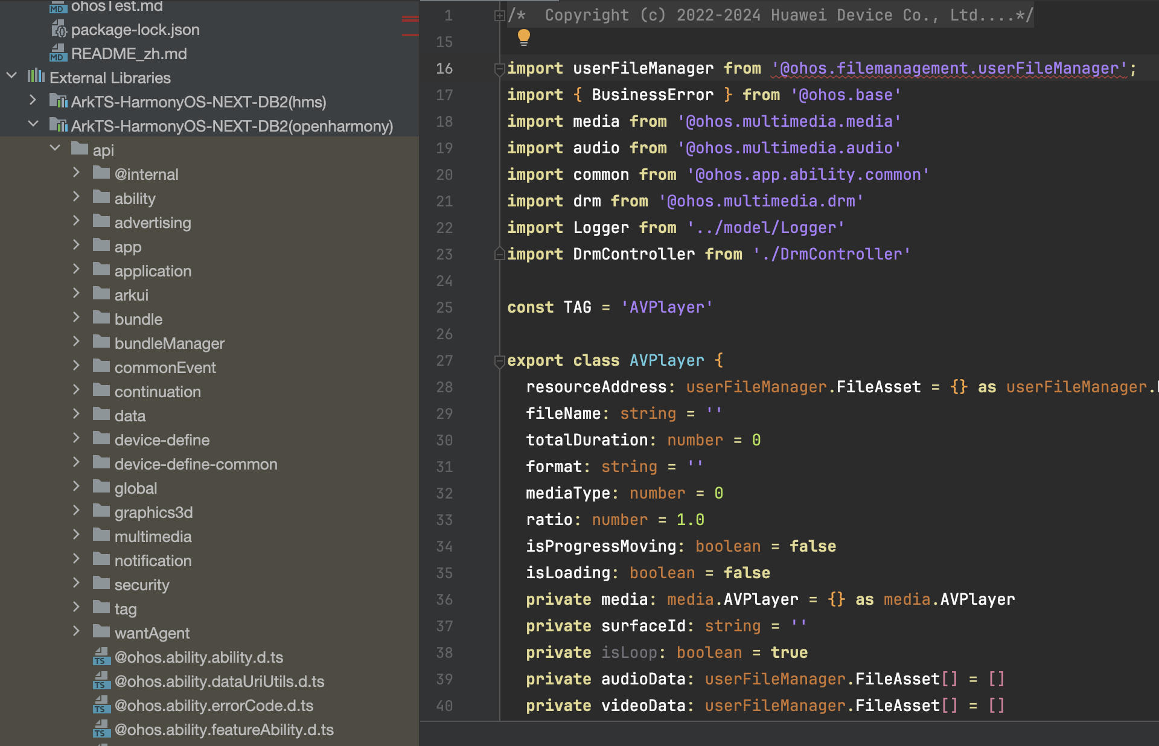The image size is (1159, 746).
Task: Click the ArkTS-HarmonyOS-NEXT-DB2(hms) library icon
Action: point(58,101)
